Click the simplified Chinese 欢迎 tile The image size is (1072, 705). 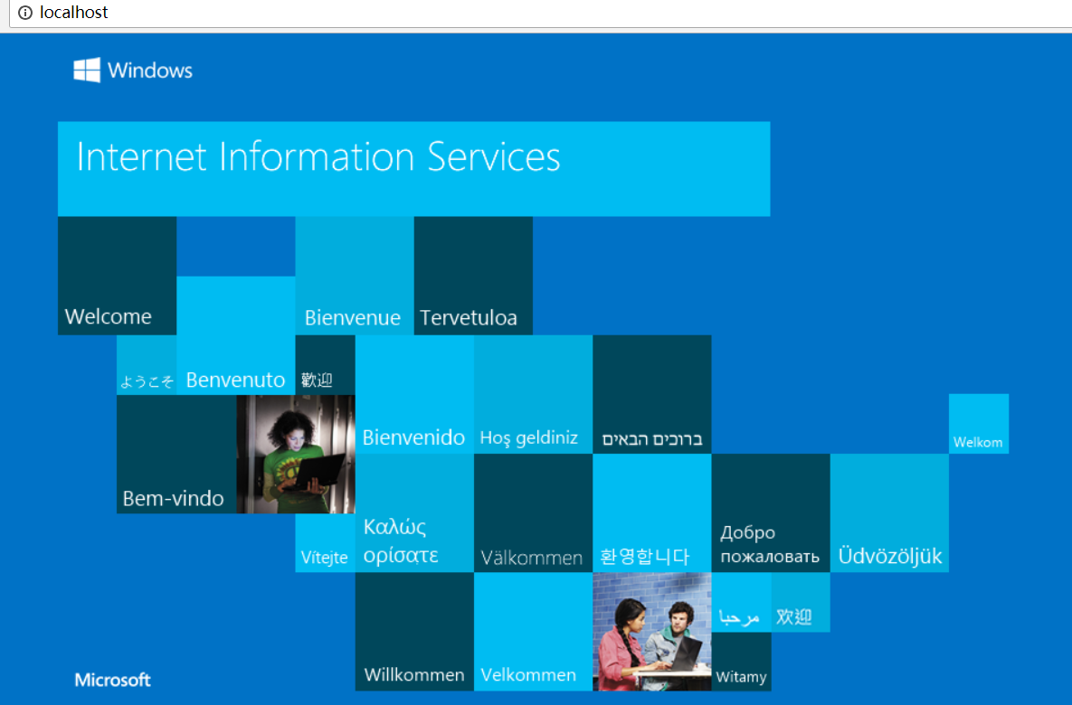pos(801,603)
